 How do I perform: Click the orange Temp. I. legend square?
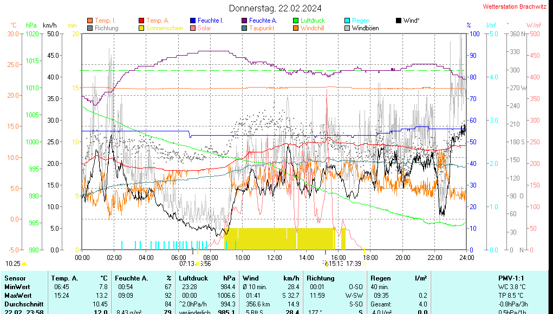coord(90,21)
